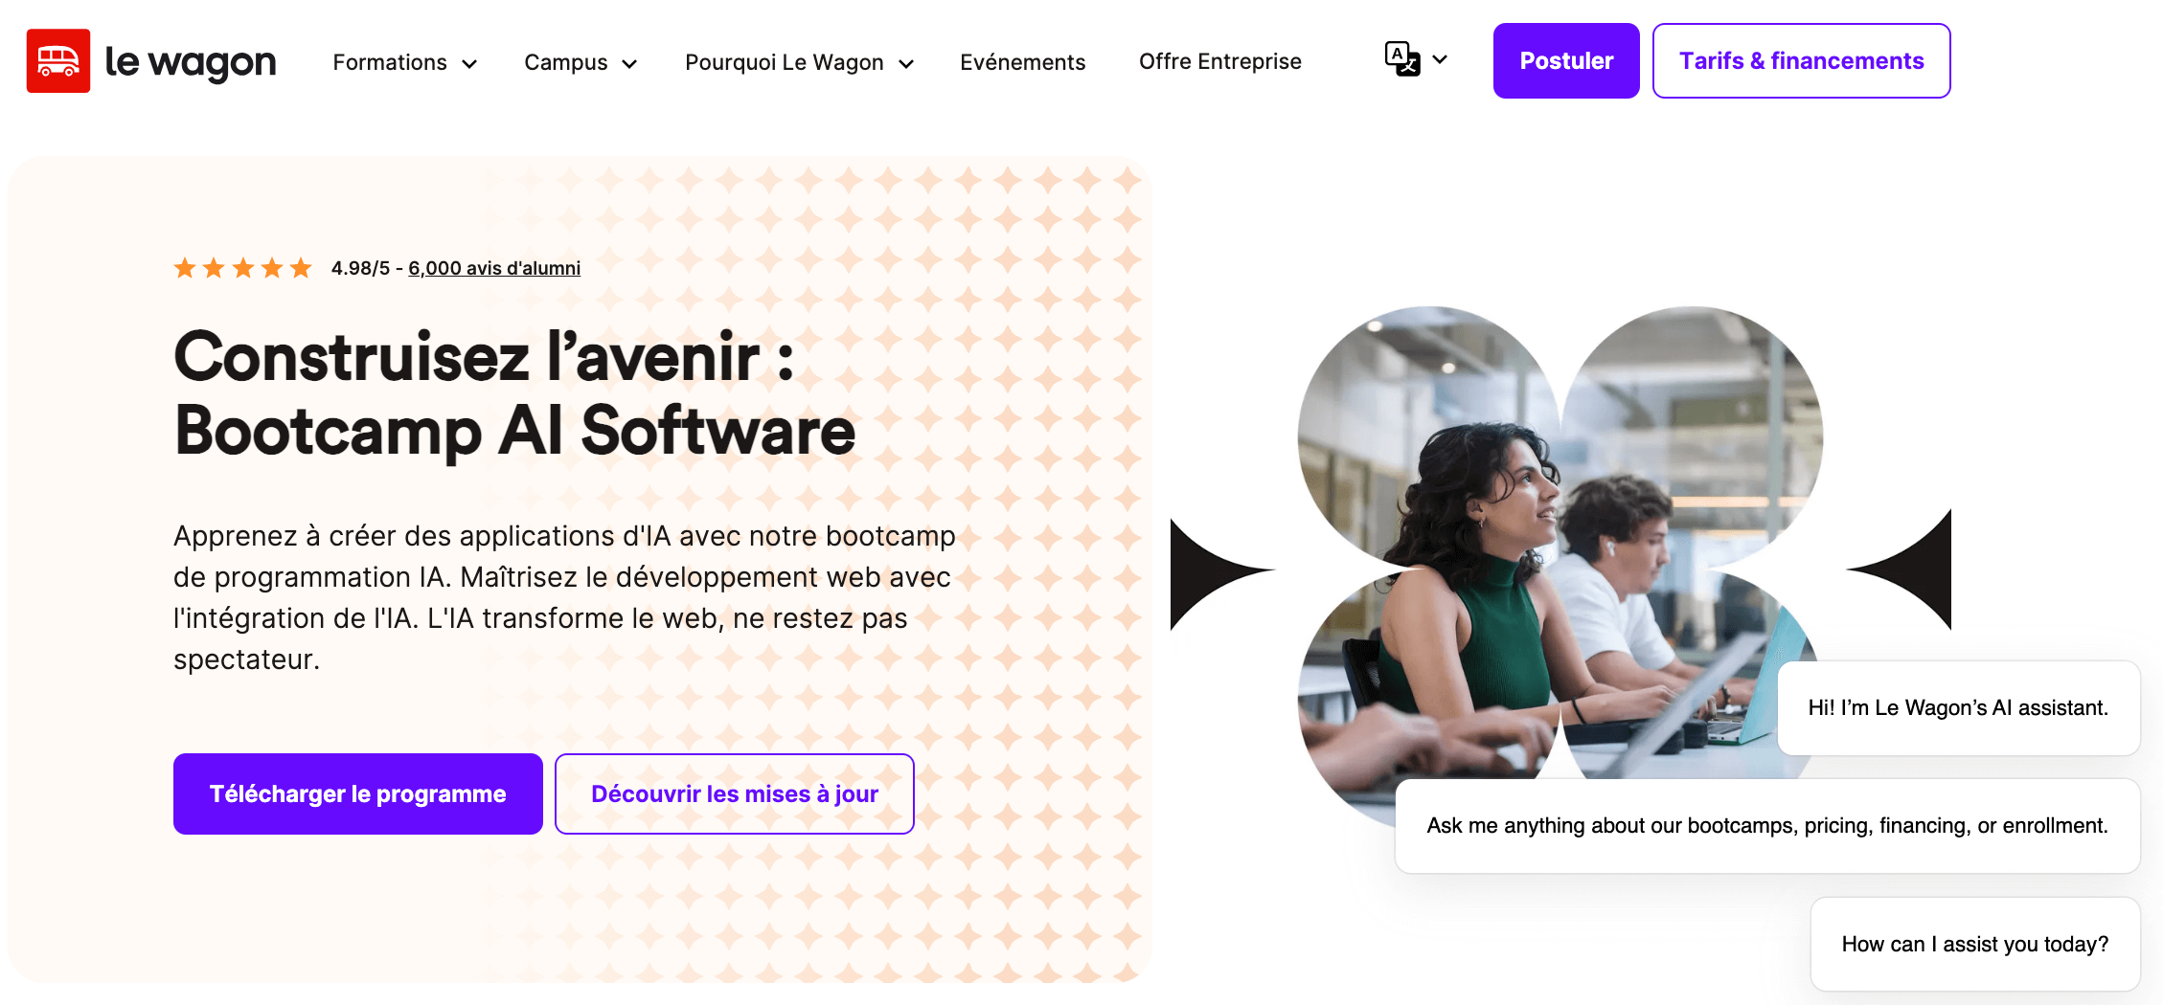The width and height of the screenshot is (2163, 1005).
Task: Open the language selector chevron
Action: [x=1440, y=59]
